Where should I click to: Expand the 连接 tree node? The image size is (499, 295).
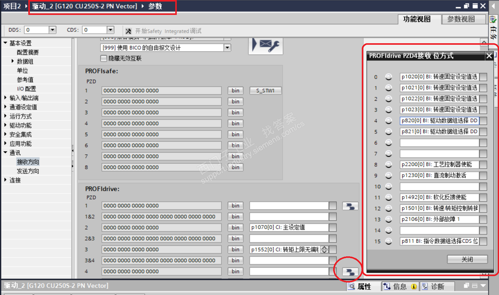pyautogui.click(x=5, y=180)
